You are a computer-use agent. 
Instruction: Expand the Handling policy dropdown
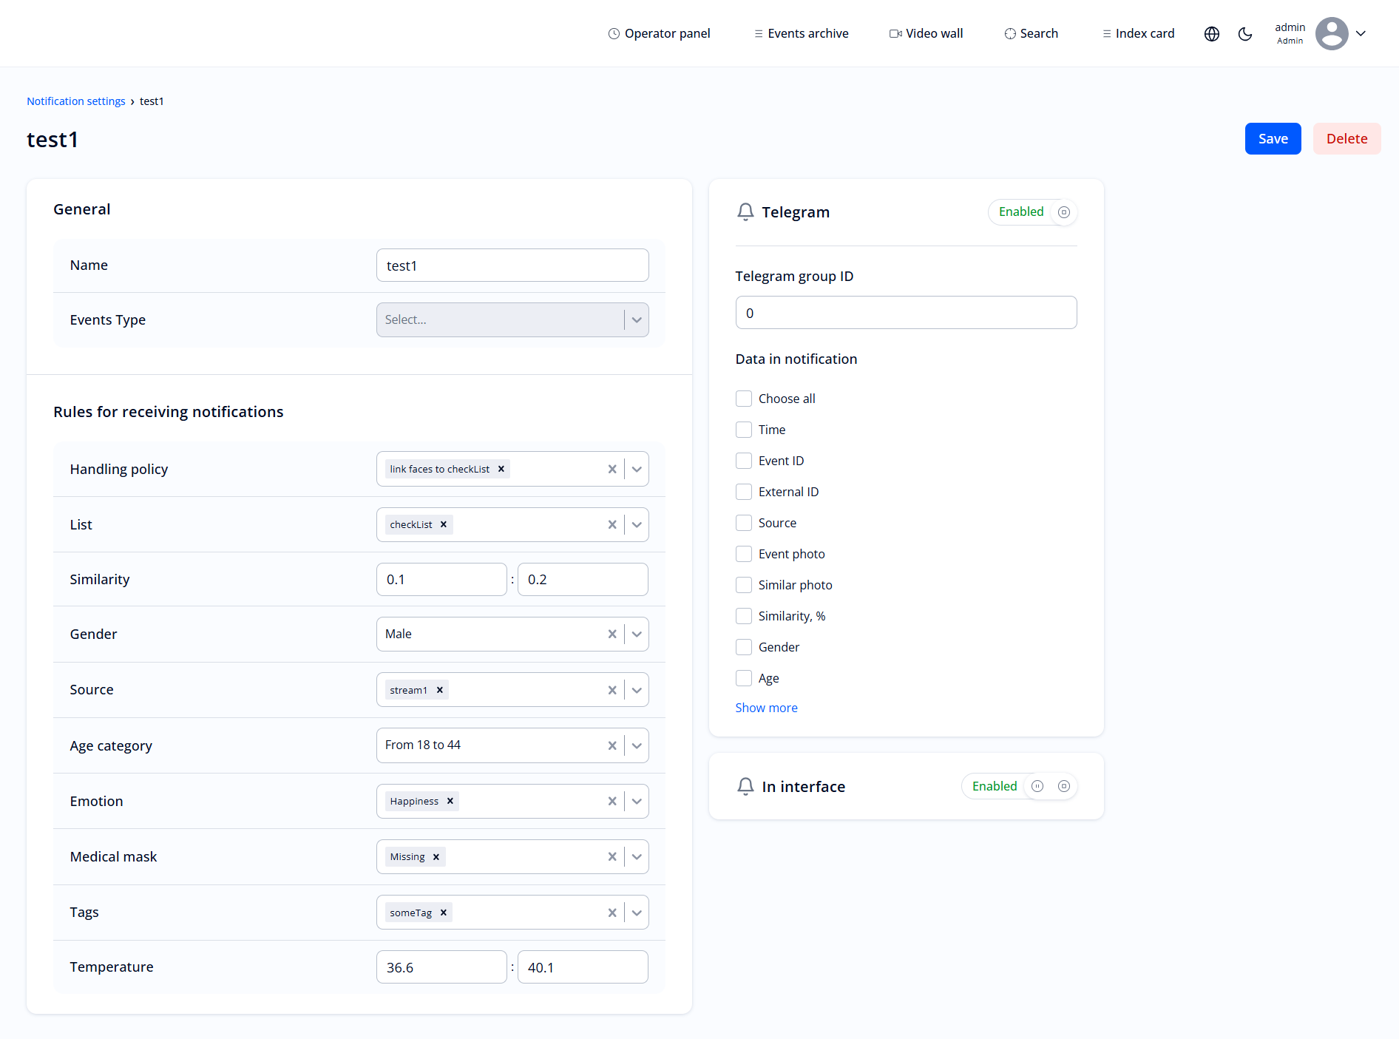[636, 468]
